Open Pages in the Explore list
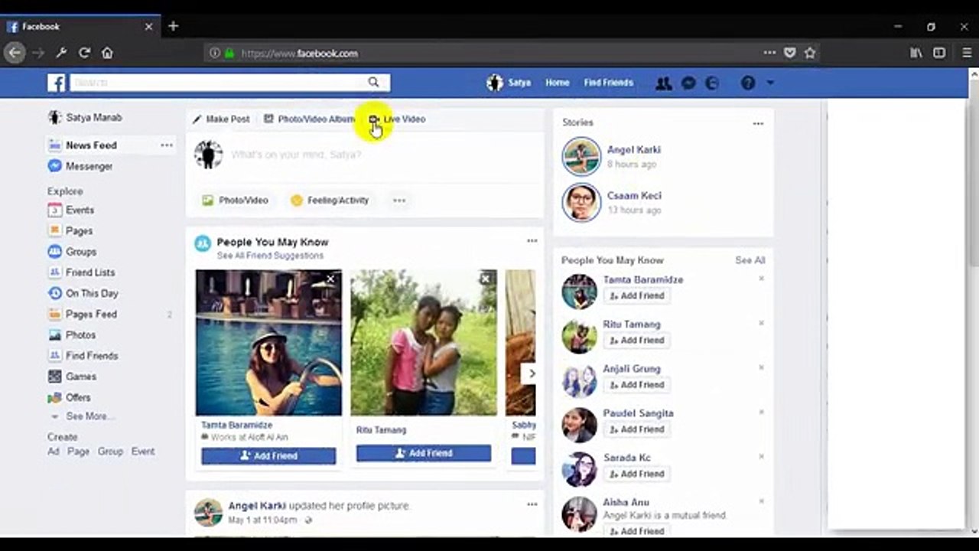The height and width of the screenshot is (551, 979). tap(70, 230)
